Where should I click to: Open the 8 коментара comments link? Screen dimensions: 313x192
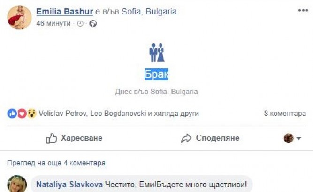click(285, 114)
